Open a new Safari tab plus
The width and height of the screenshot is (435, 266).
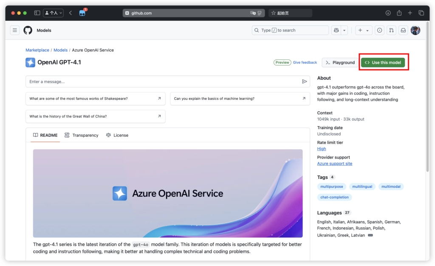pos(410,13)
